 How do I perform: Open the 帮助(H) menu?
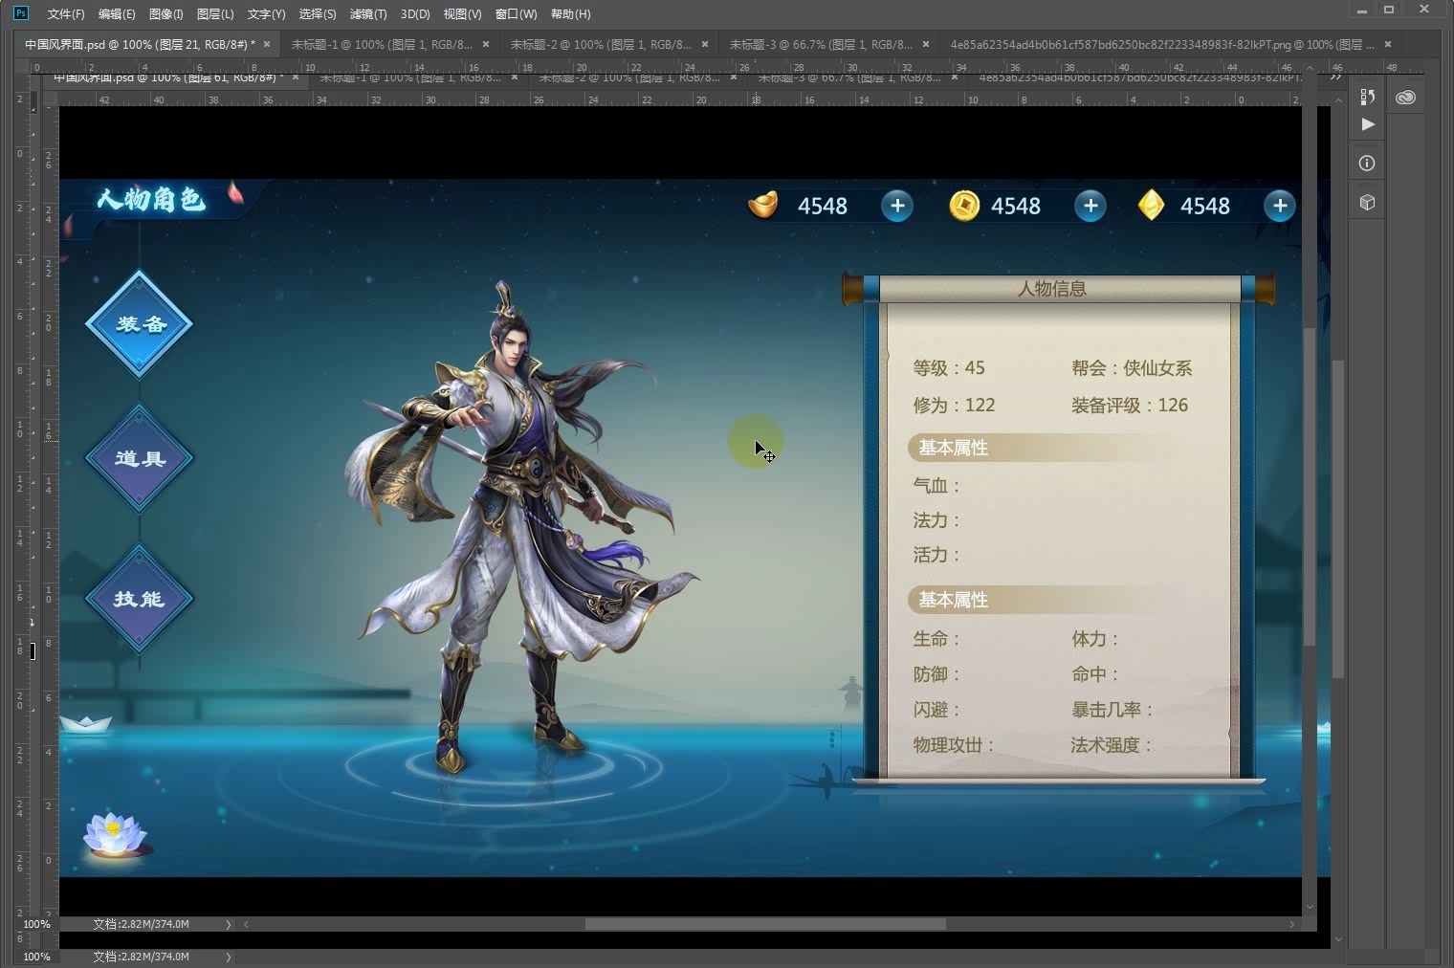click(570, 13)
